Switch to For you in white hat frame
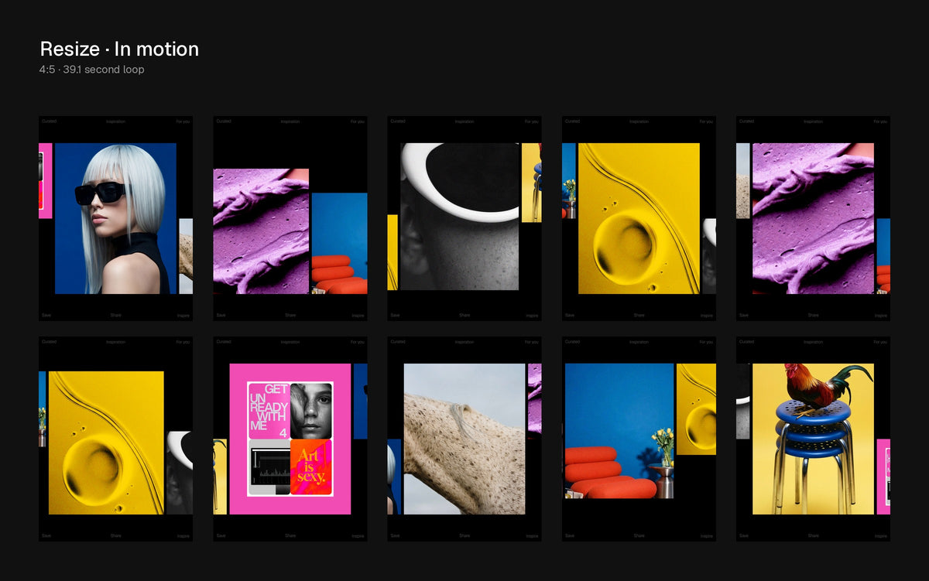Viewport: 929px width, 581px height. pos(531,121)
